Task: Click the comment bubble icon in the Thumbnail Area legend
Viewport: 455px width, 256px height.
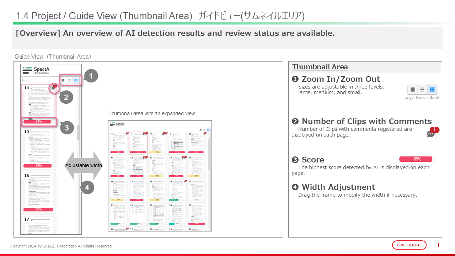Action: (431, 134)
